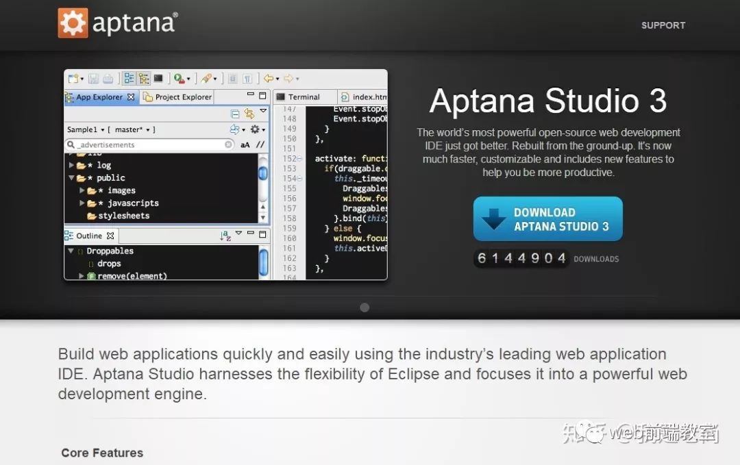Expand the javascripts folder
This screenshot has height=465, width=740.
(x=82, y=203)
